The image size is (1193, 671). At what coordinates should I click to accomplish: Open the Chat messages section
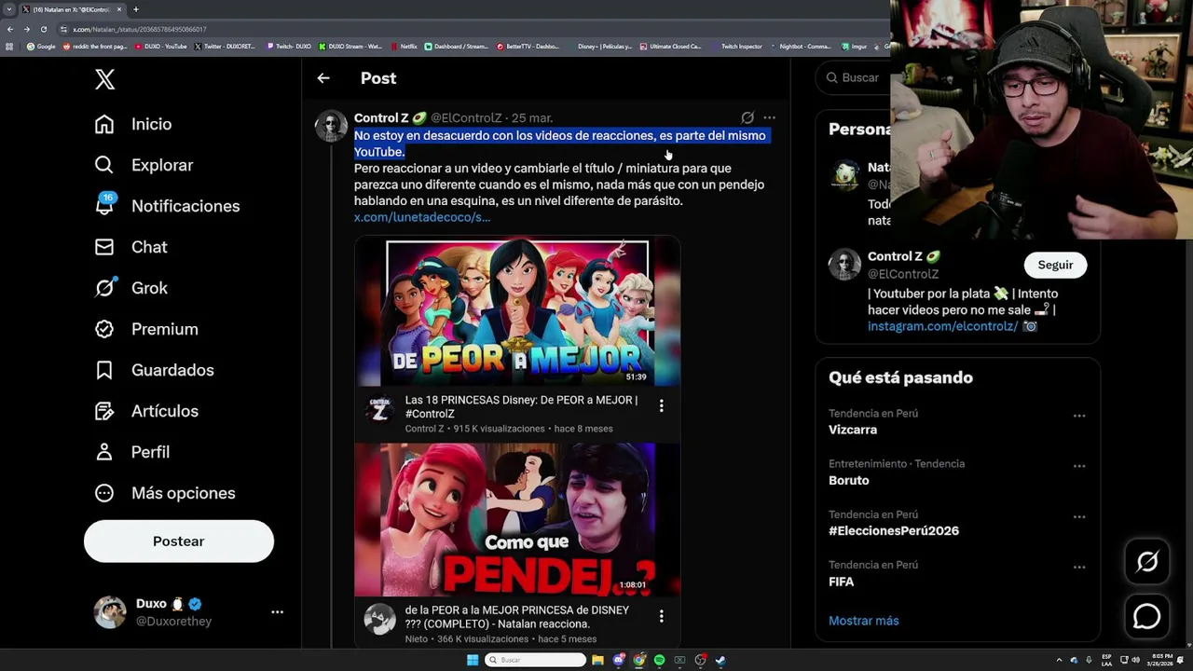point(130,247)
